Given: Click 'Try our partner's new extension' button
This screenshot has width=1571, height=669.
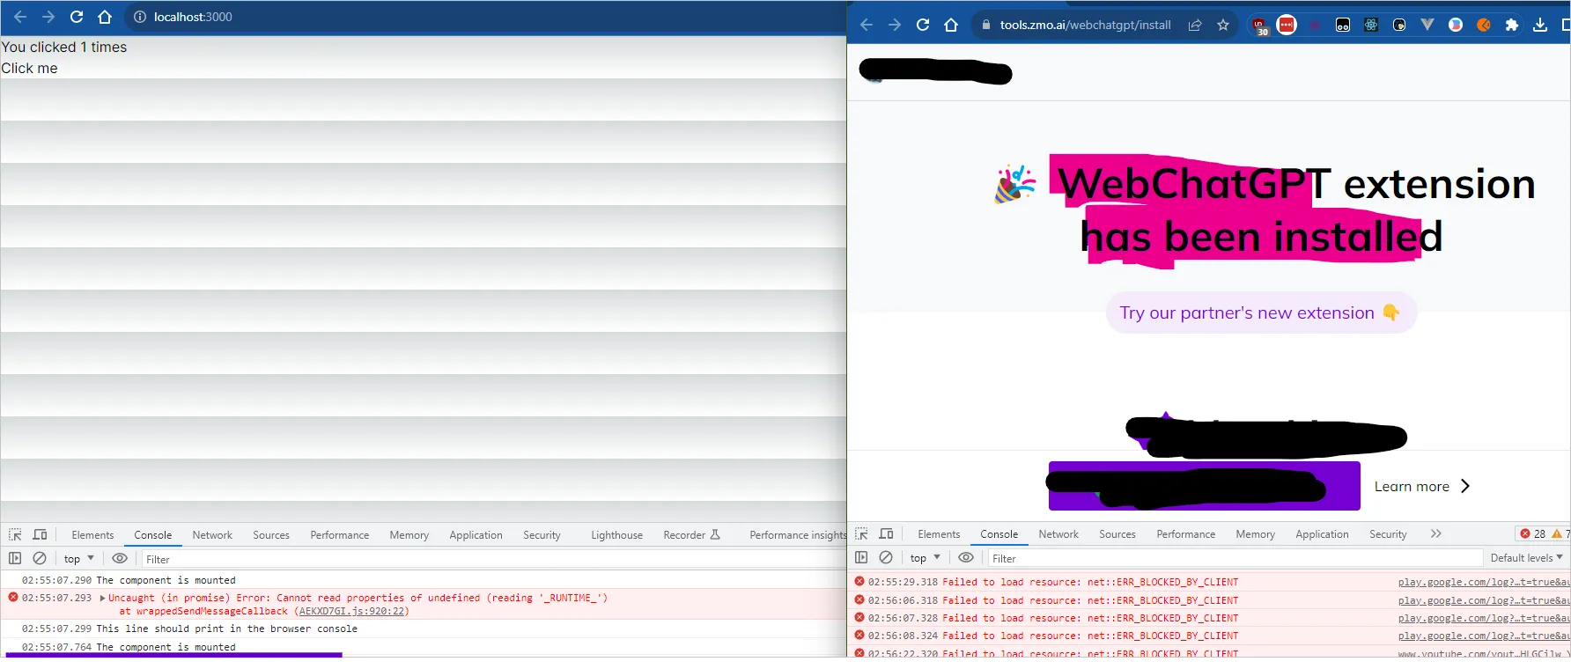Looking at the screenshot, I should [1261, 312].
